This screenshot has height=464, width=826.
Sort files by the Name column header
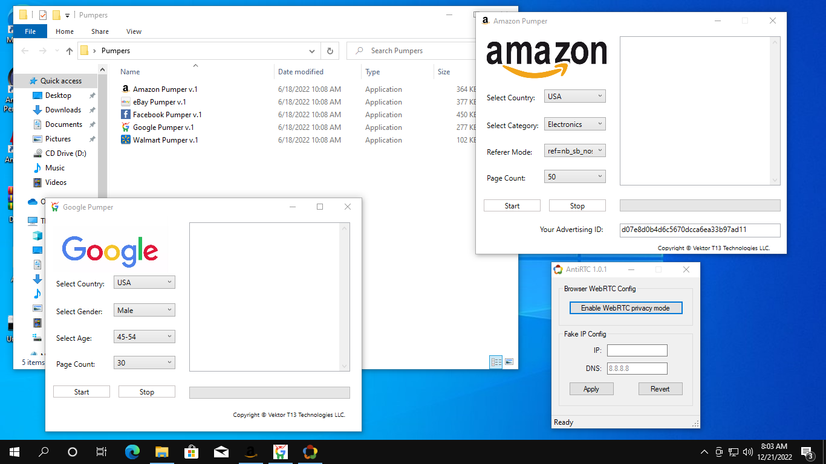tap(195, 72)
